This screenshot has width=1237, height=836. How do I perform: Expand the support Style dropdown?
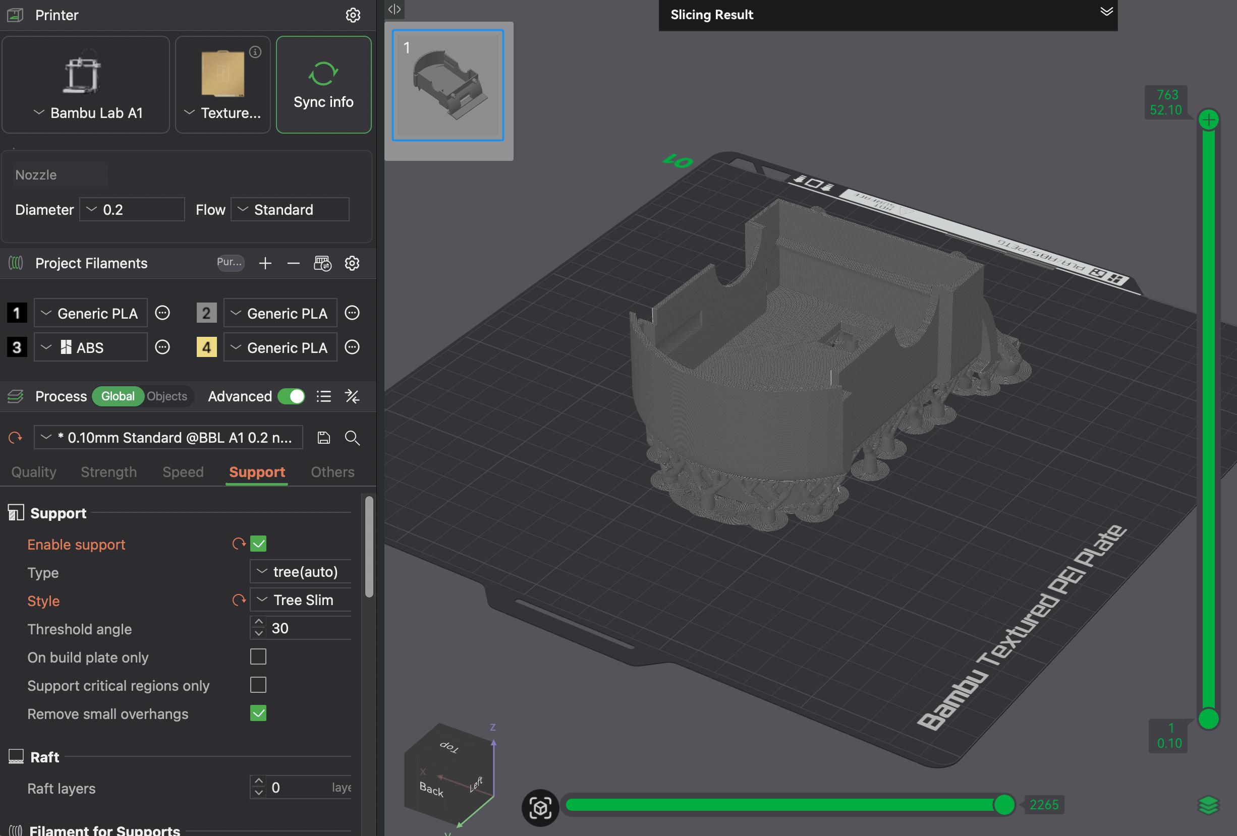[x=301, y=600]
